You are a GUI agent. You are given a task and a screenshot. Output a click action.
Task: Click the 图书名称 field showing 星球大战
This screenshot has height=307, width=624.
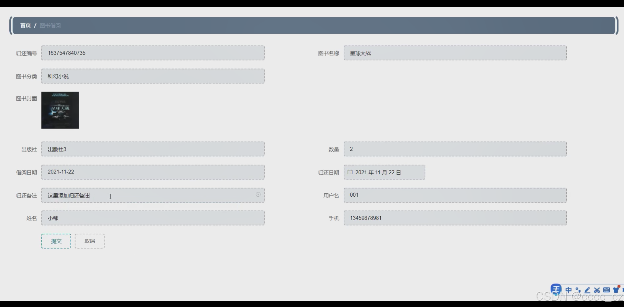tap(455, 53)
